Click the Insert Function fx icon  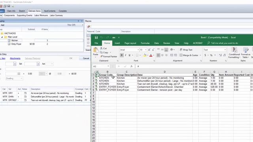[x=132, y=66]
